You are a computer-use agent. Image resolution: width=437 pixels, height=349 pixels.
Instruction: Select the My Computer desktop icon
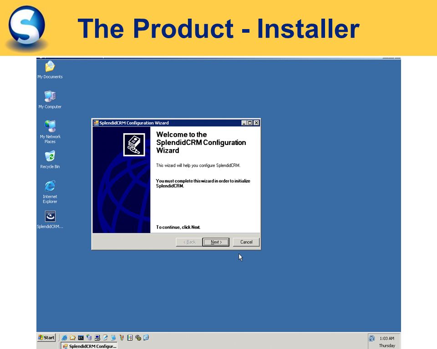[50, 100]
